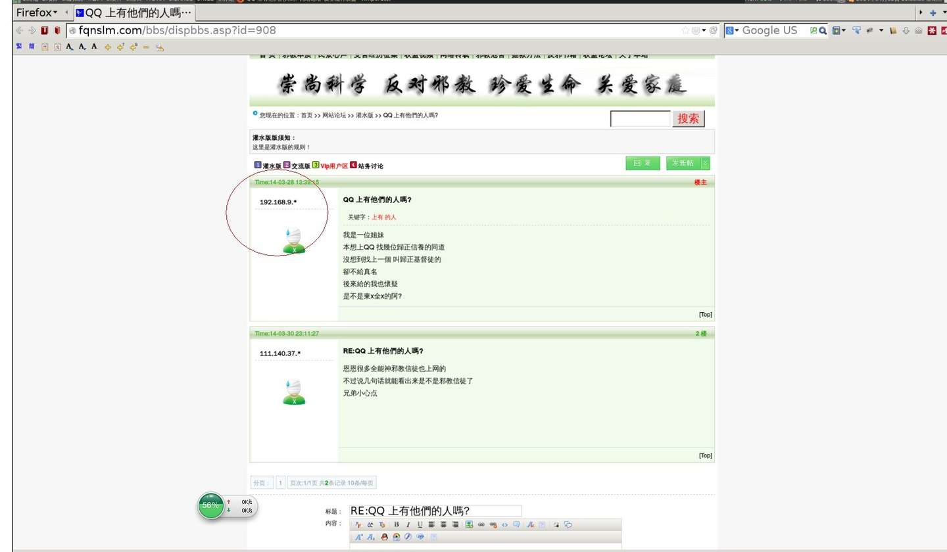Viewport: 947px width, 552px height.
Task: Click the 网站论坛 breadcrumb link
Action: pyautogui.click(x=334, y=116)
